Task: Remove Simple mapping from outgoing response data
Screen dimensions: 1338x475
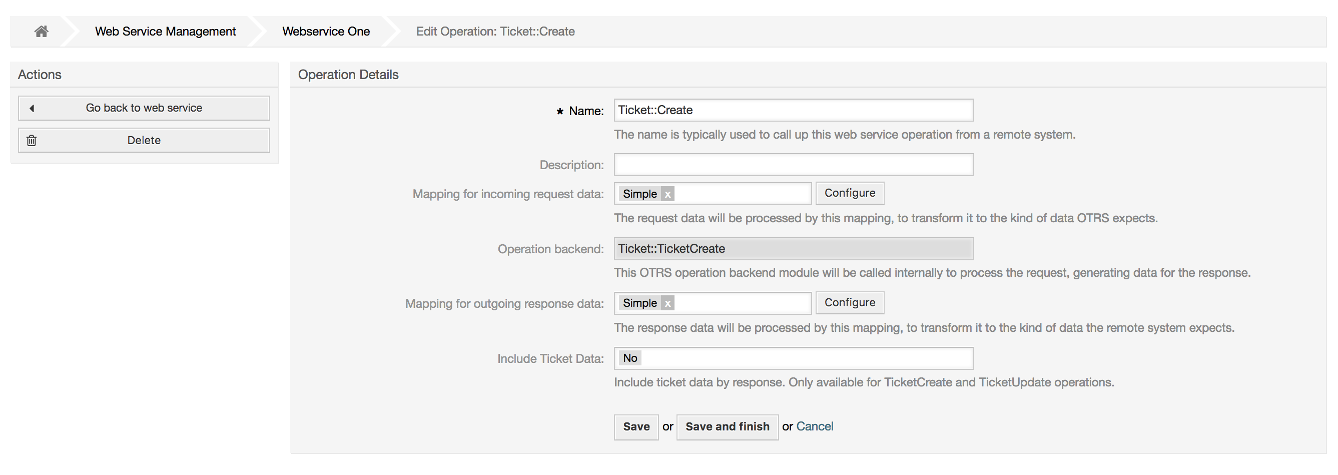Action: [x=668, y=303]
